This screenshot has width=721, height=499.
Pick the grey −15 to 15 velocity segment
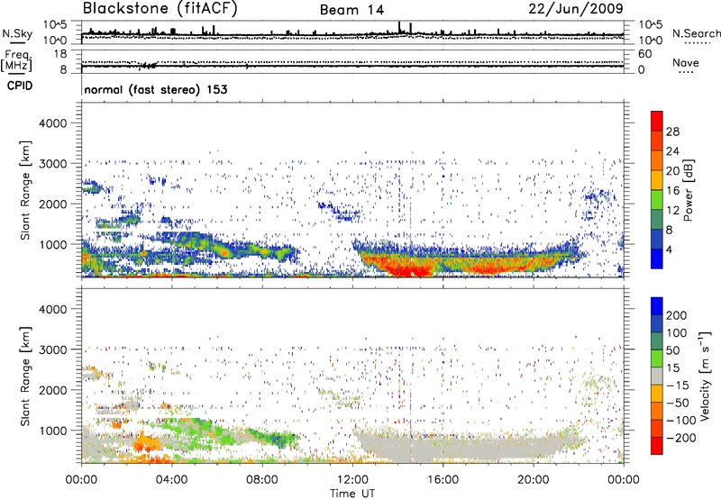(657, 377)
